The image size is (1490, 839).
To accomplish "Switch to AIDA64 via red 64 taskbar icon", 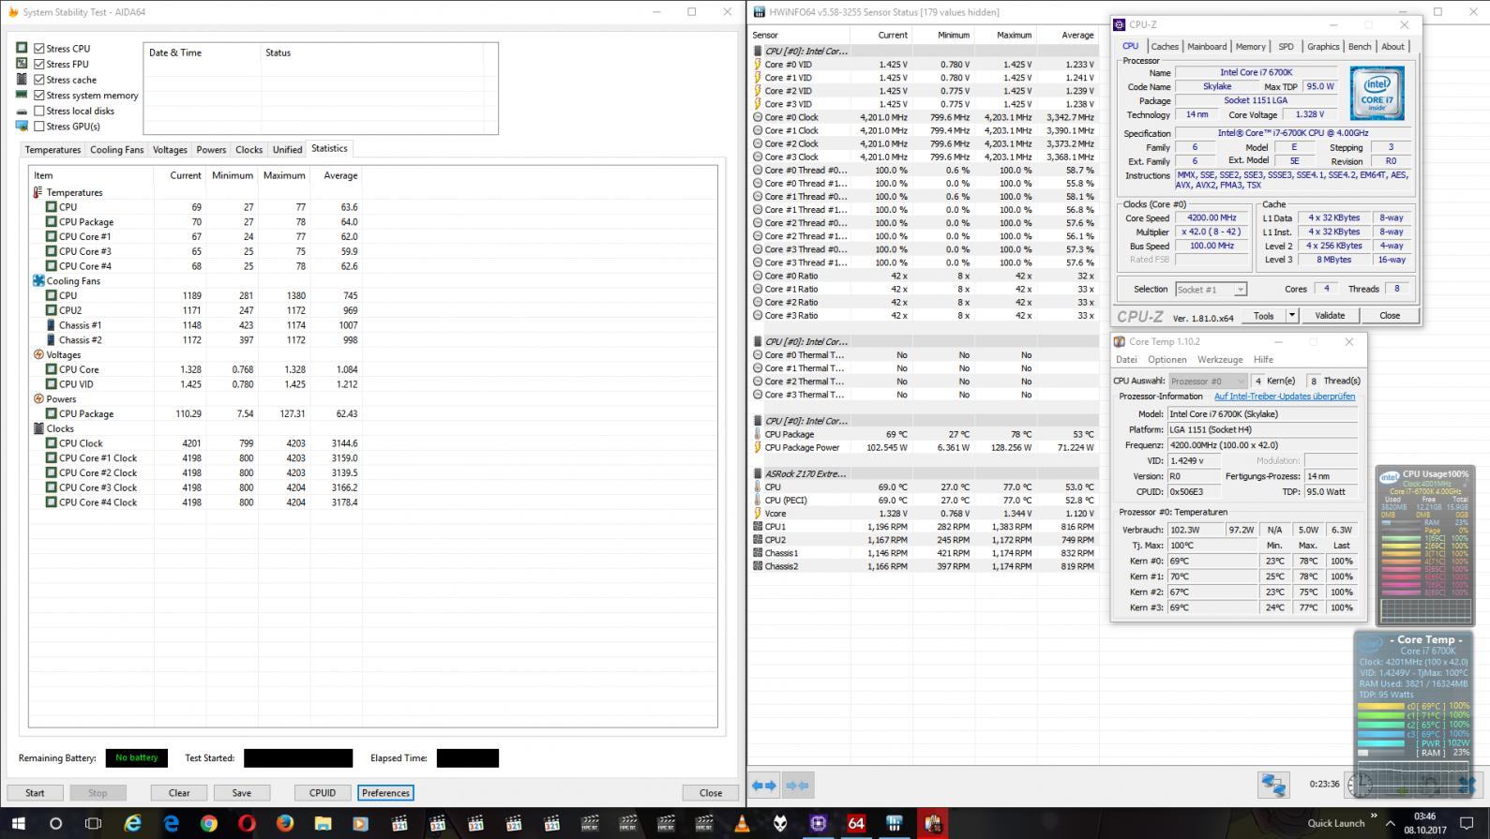I will pos(856,824).
